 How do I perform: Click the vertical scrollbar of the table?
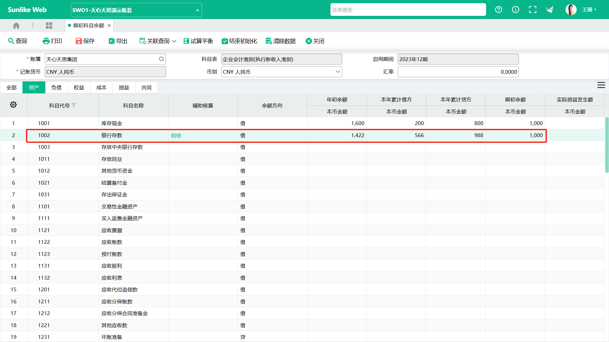pos(607,145)
